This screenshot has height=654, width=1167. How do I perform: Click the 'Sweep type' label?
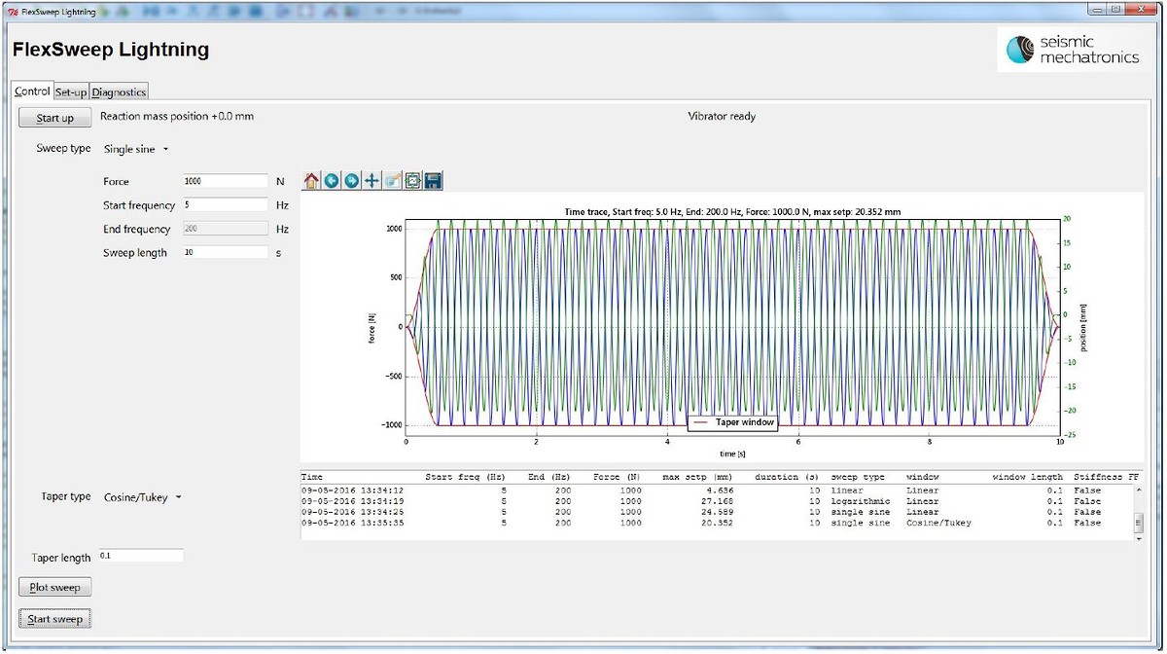click(x=63, y=149)
